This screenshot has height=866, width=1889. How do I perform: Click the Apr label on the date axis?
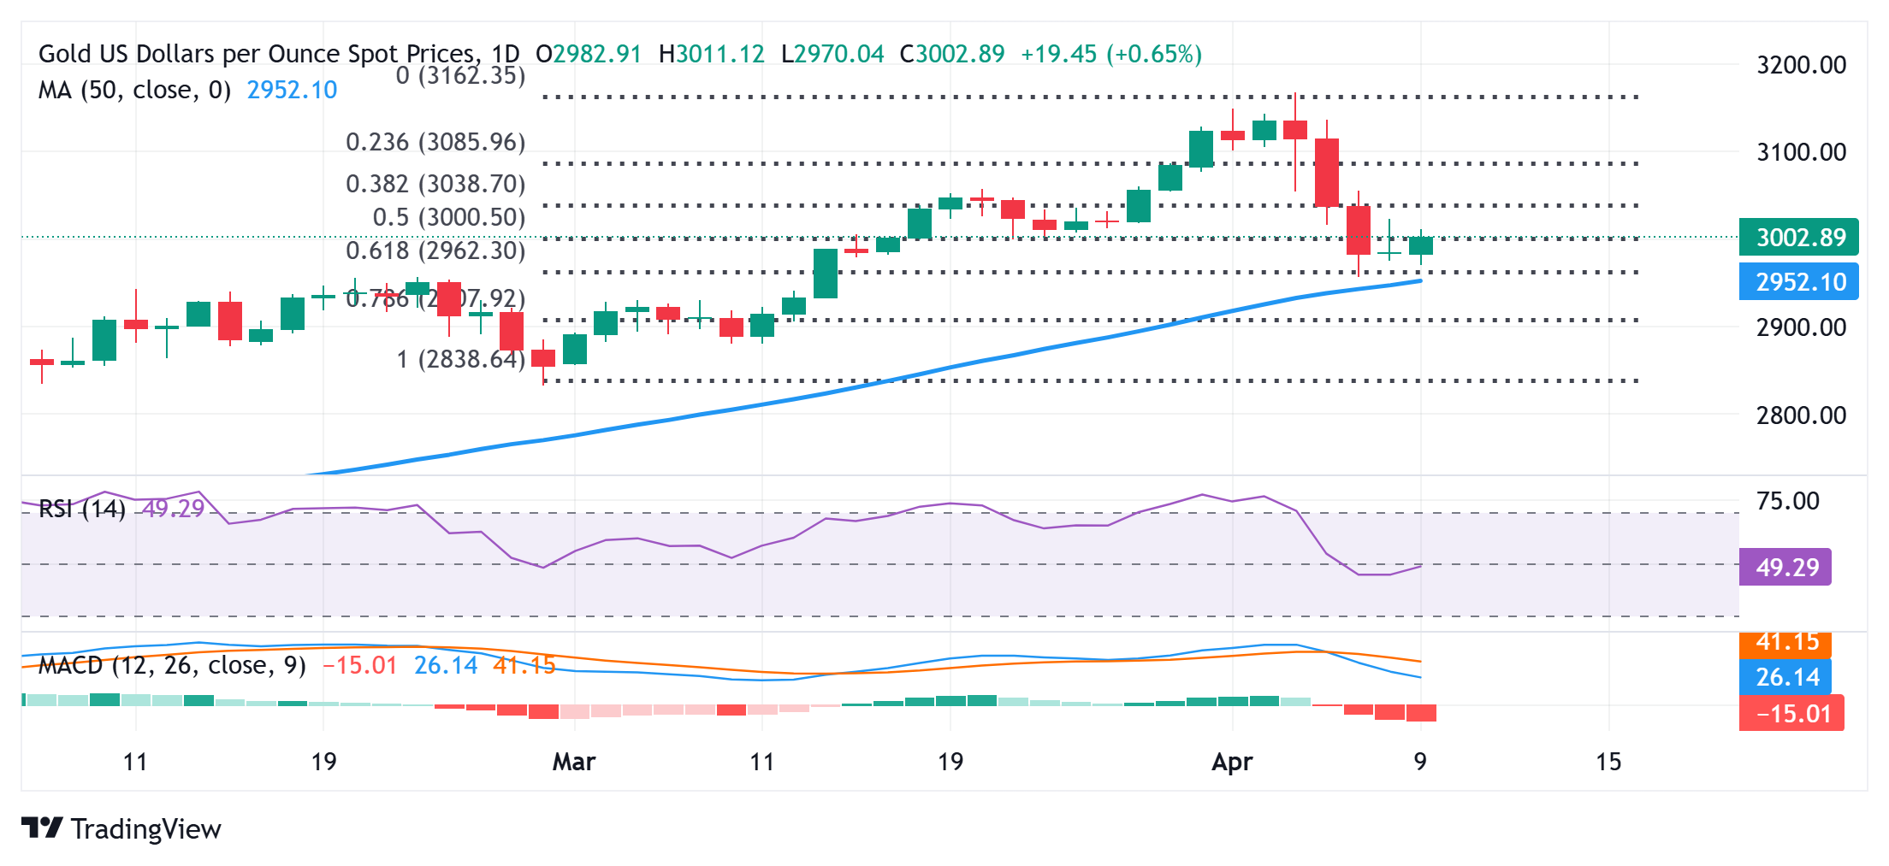click(x=1232, y=762)
